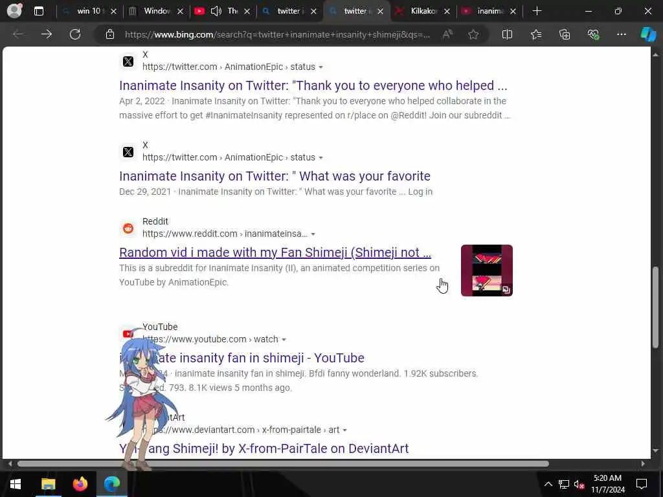
Task: Open Edge Settings and more menu
Action: pyautogui.click(x=621, y=34)
